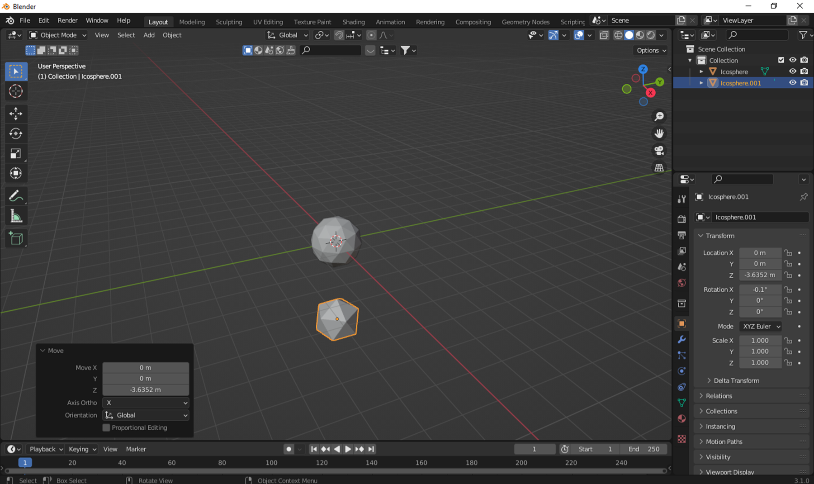Screen dimensions: 814x484
Task: Select the Add Cube tool
Action: (x=16, y=238)
